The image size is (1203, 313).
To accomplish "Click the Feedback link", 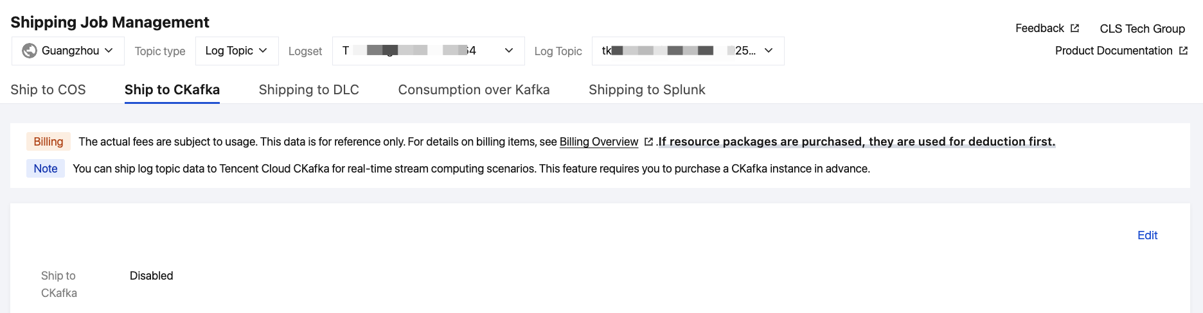I will [x=1039, y=28].
